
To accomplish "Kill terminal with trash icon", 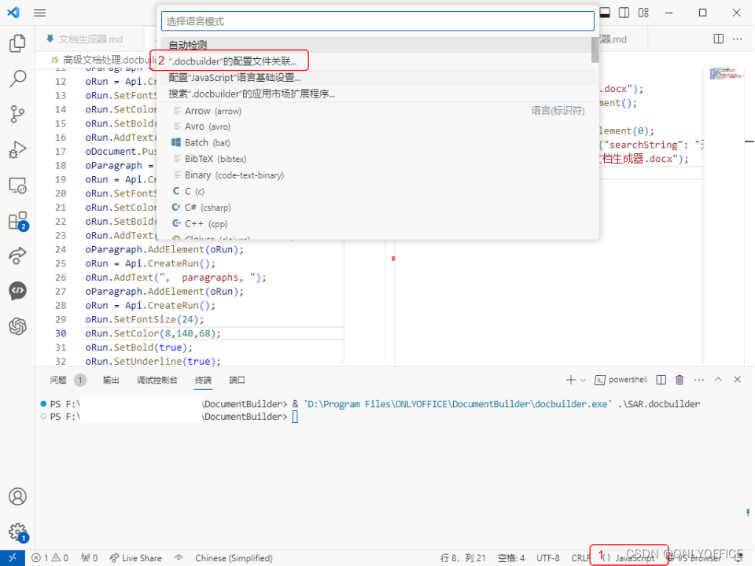I will 679,380.
